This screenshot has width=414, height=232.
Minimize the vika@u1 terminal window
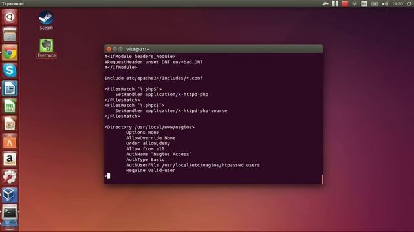point(114,49)
